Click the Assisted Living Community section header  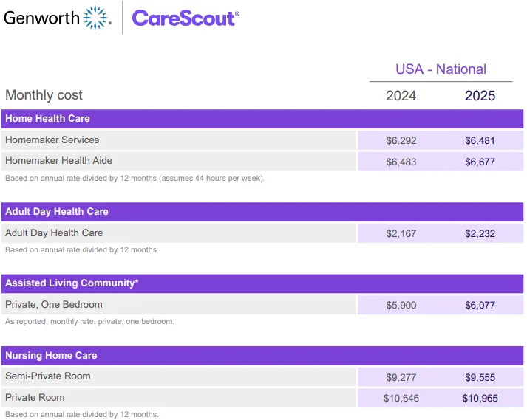(262, 283)
